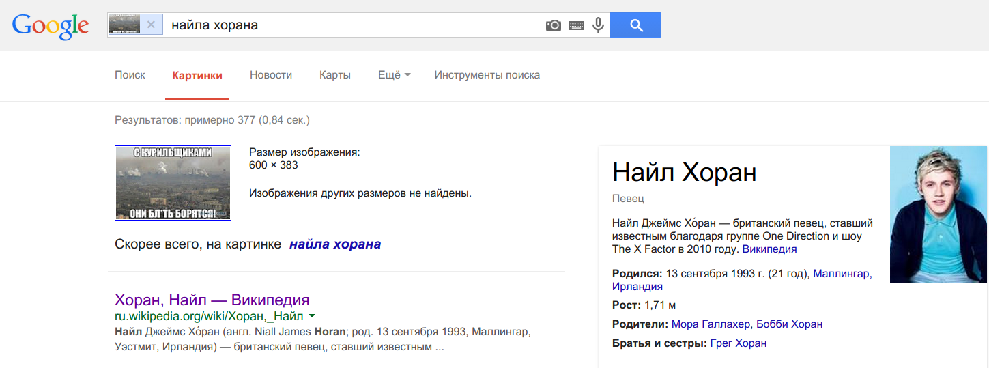989x368 pixels.
Task: Open the Грег Хоран sibling link
Action: point(739,343)
